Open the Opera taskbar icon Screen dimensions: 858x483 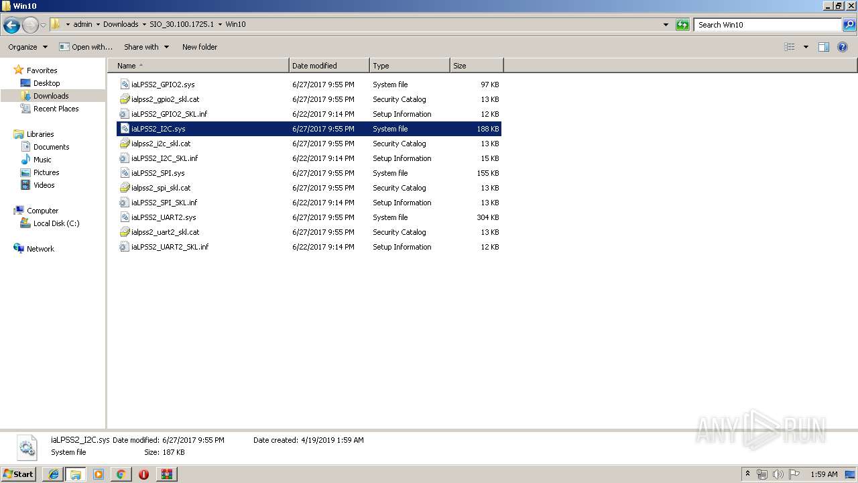[x=143, y=474]
